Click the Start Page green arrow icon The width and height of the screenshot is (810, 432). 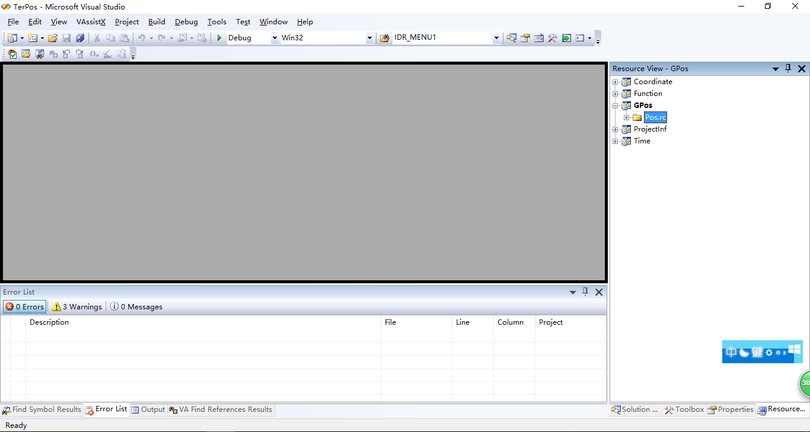coord(566,38)
